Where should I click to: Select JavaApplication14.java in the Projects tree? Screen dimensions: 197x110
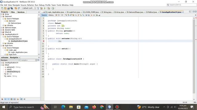(19, 41)
